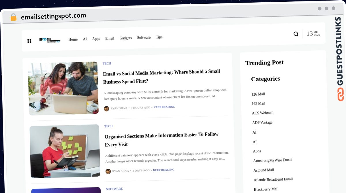This screenshot has width=346, height=193.
Task: Open the woman-writing-notes post thumbnail
Action: tap(65, 151)
